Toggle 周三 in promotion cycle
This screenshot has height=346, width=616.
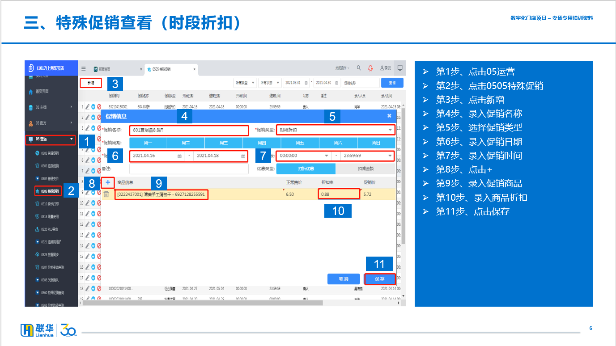(x=224, y=143)
